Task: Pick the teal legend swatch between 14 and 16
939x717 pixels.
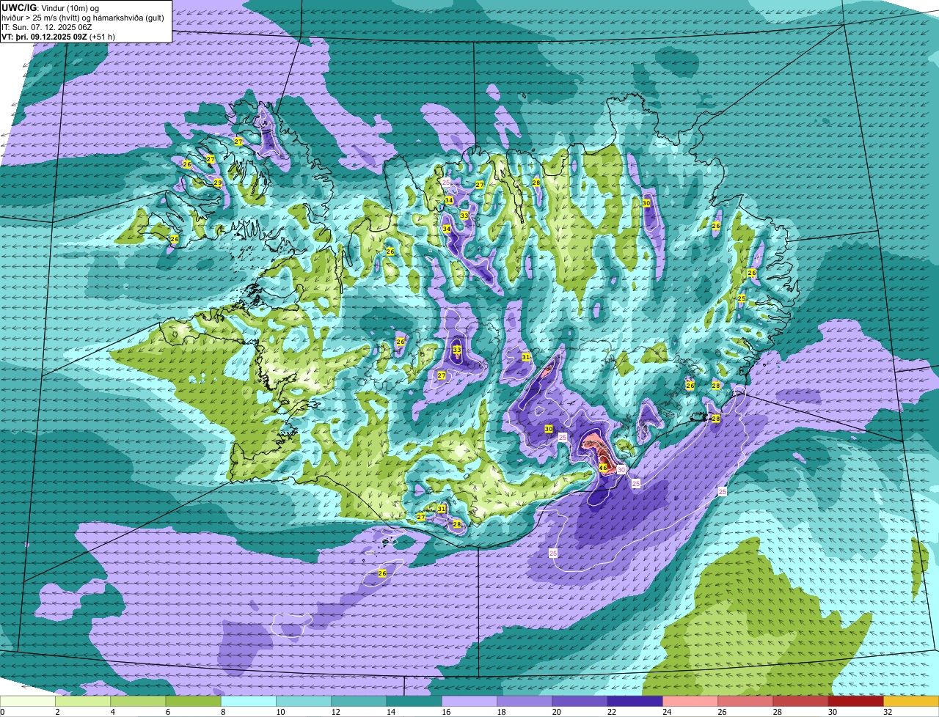Action: [414, 702]
